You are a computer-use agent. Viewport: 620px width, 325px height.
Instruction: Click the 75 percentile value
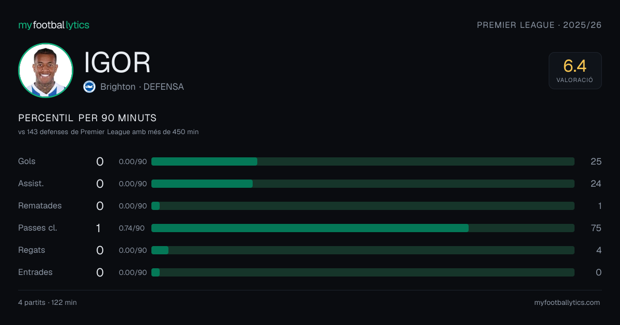pyautogui.click(x=596, y=228)
